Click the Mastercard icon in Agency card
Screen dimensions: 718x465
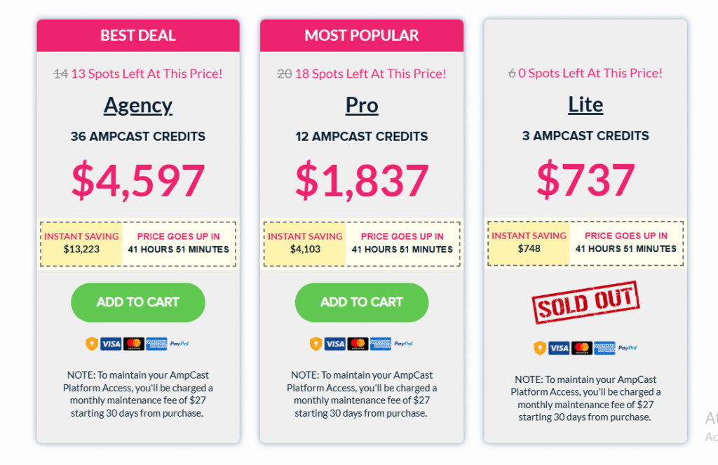click(134, 344)
